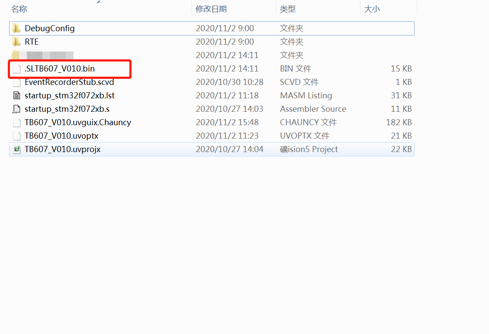Select the file .SLTB607_V010.bin
Image resolution: width=489 pixels, height=334 pixels.
(x=60, y=69)
